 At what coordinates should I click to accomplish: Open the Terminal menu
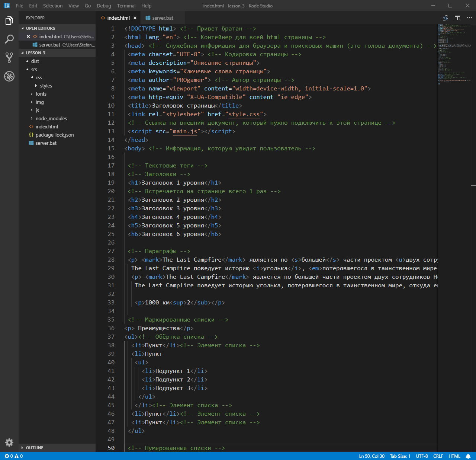click(x=126, y=6)
